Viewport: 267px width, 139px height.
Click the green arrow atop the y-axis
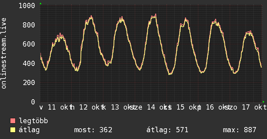click(x=41, y=4)
